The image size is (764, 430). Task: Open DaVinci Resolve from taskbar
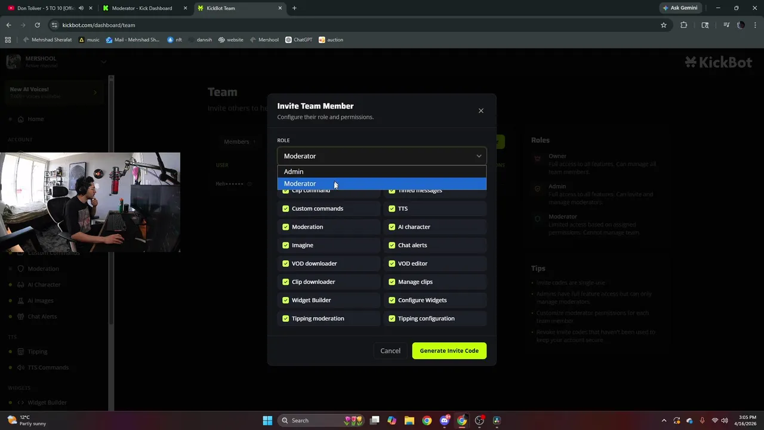[497, 420]
